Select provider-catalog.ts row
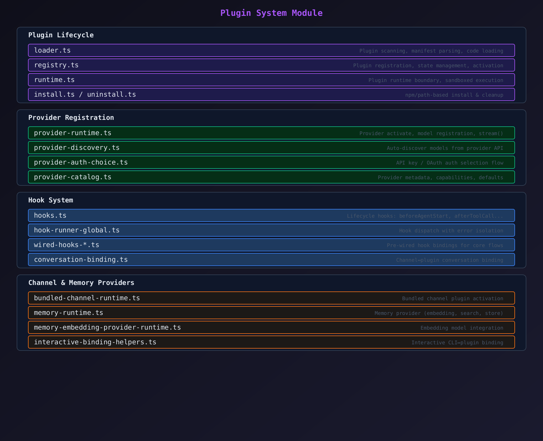Viewport: 543px width, 441px height. pos(271,177)
